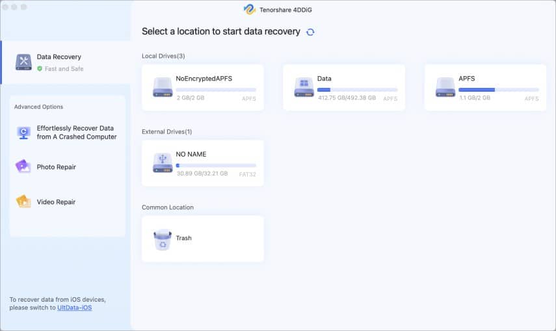Open Effortlessly Recover Data from A Crashed Computer
The image size is (556, 331).
pos(68,132)
